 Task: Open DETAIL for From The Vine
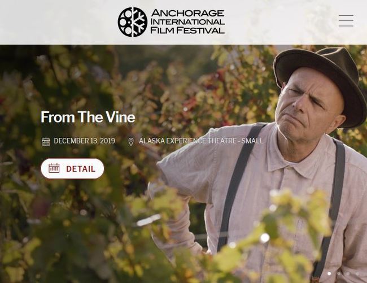72,168
